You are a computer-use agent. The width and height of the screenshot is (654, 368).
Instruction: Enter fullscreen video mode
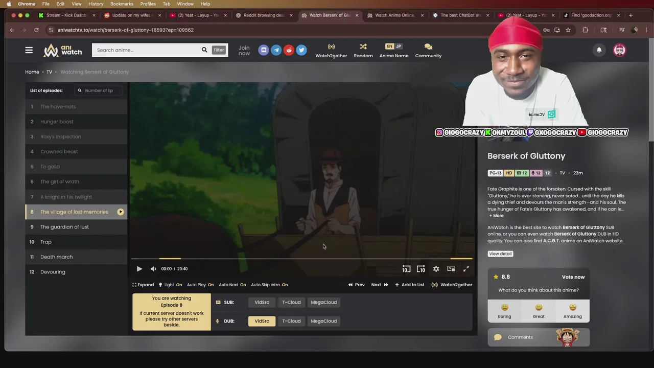point(466,269)
